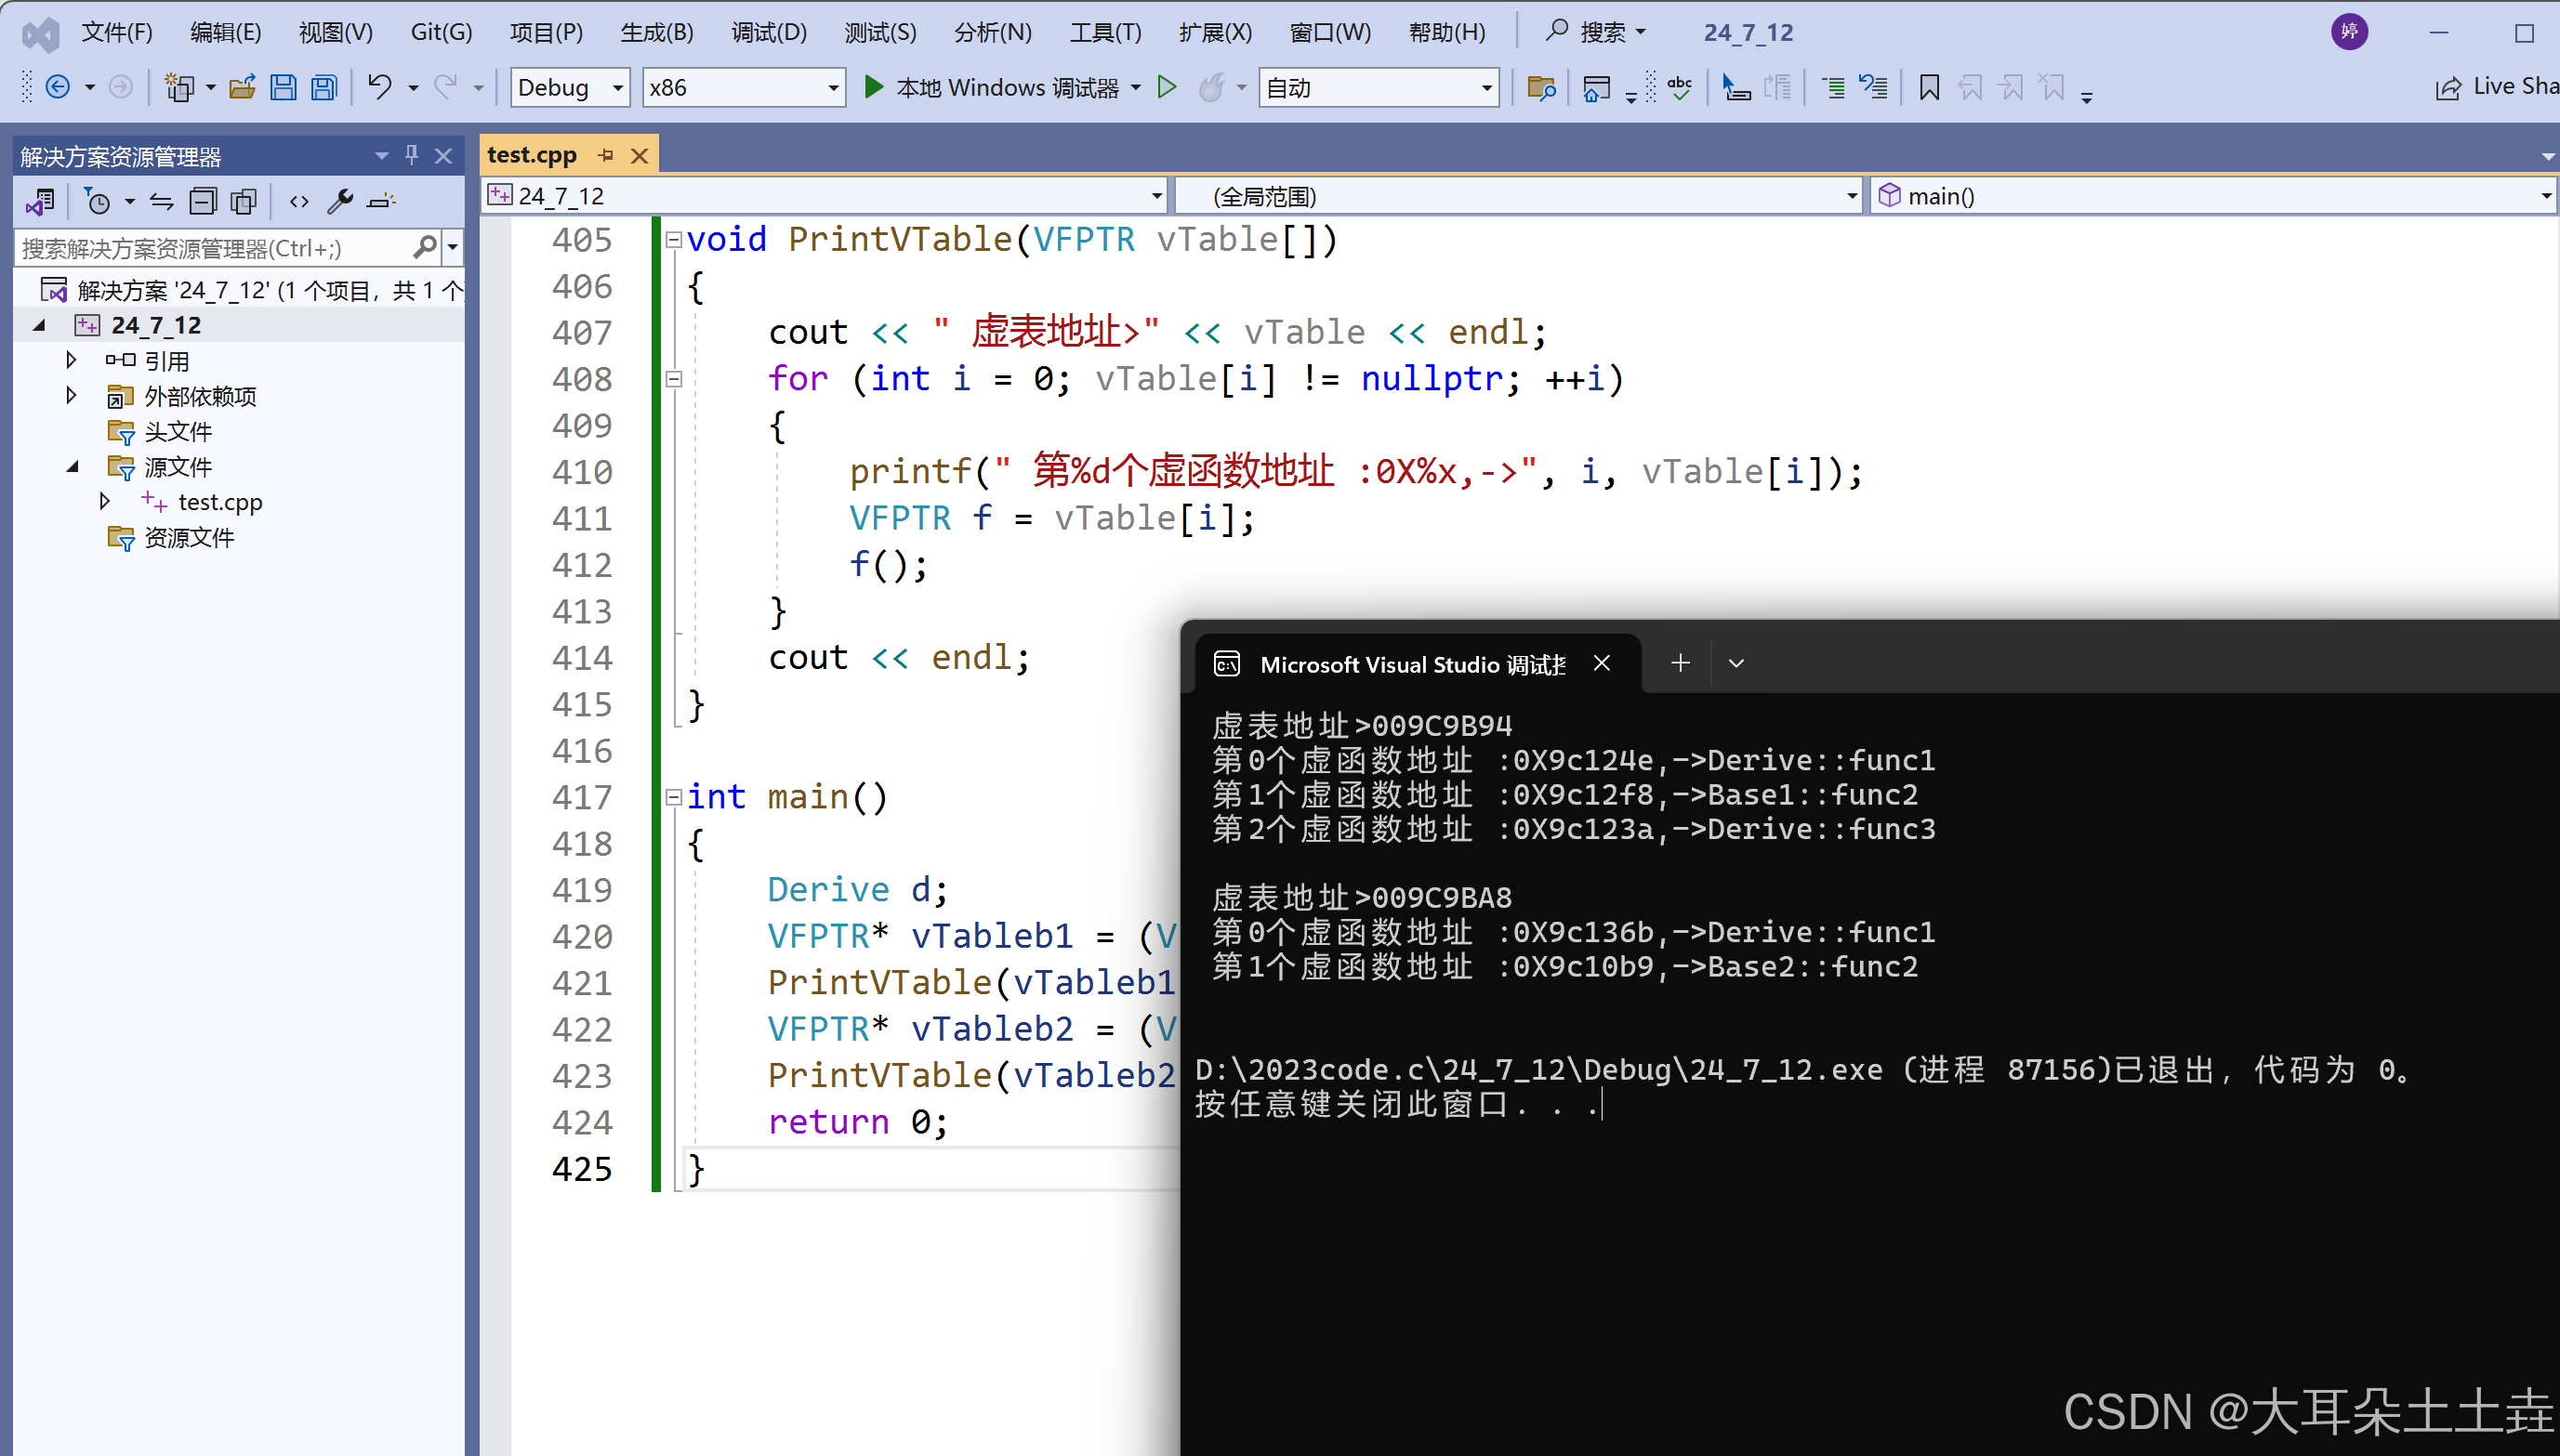Click Start Without Debugging outline play icon

[x=1167, y=88]
